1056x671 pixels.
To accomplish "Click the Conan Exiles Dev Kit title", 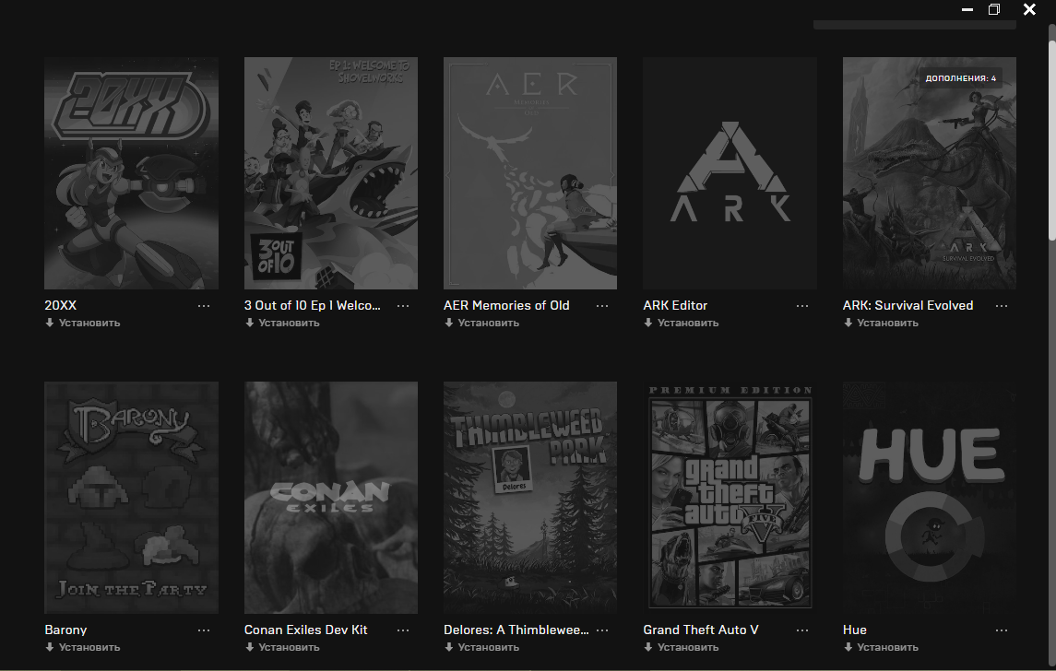I will click(x=306, y=630).
